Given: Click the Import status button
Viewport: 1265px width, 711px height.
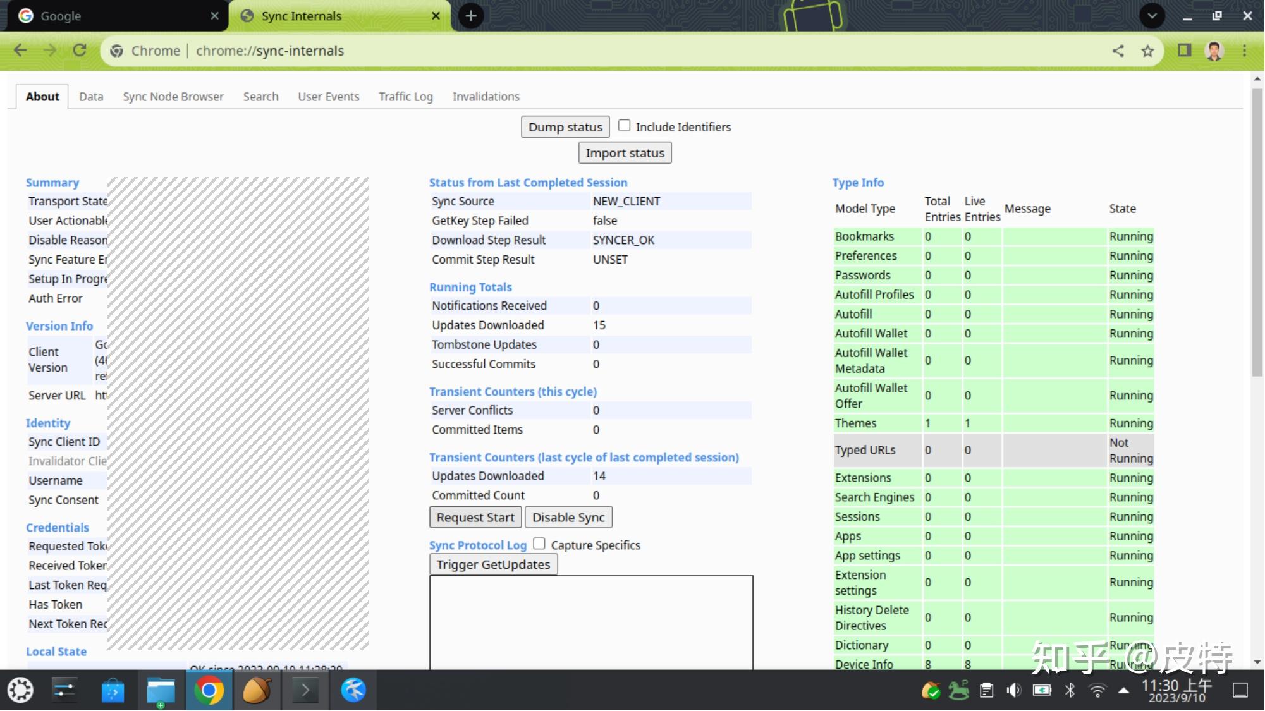Looking at the screenshot, I should coord(625,153).
